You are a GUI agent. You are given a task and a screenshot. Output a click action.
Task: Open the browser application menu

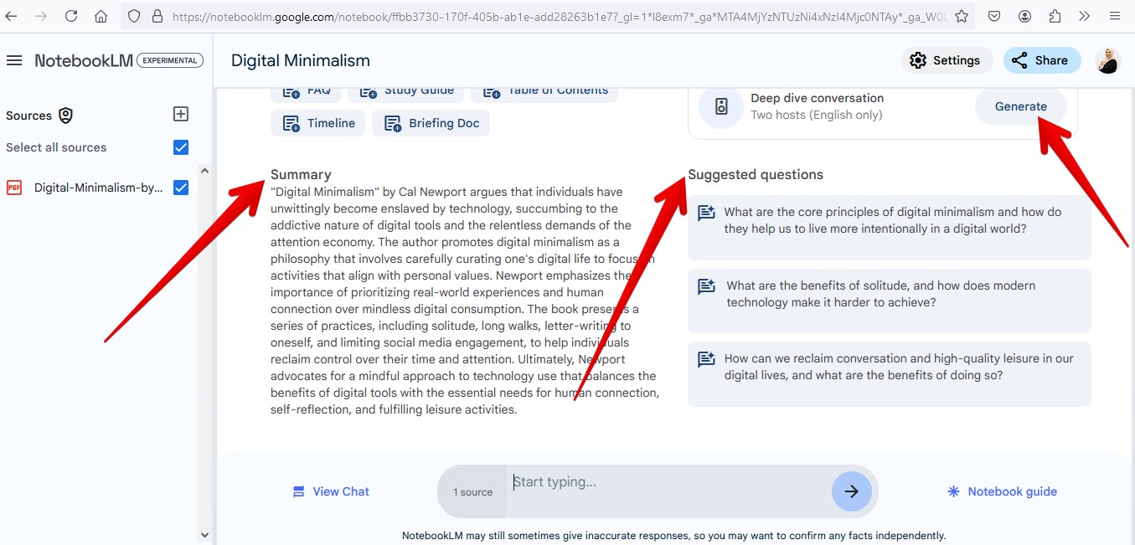1114,16
